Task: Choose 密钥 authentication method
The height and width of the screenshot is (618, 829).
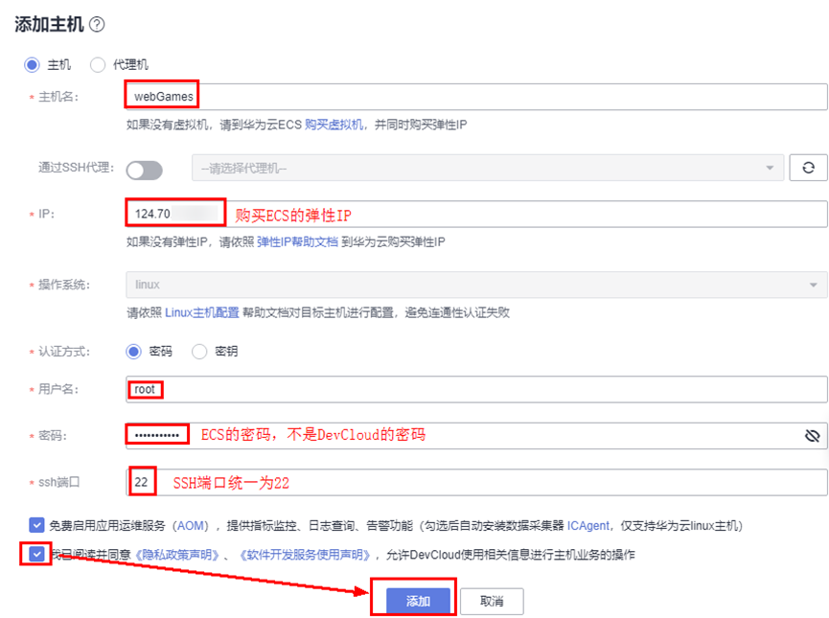Action: click(x=199, y=351)
